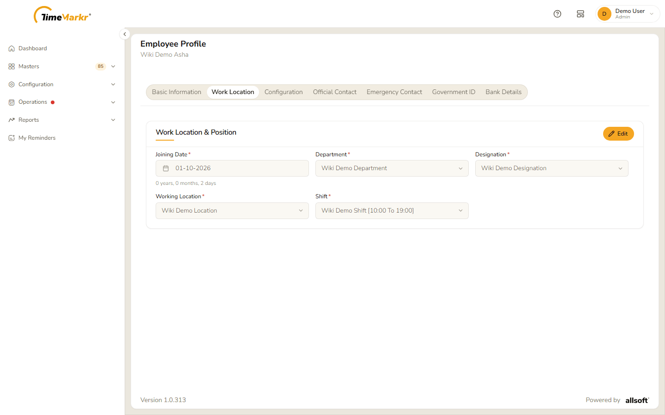
Task: Open the Designation dropdown
Action: point(552,168)
